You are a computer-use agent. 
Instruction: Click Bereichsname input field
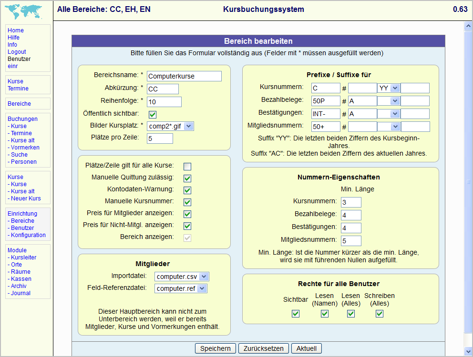tap(185, 76)
